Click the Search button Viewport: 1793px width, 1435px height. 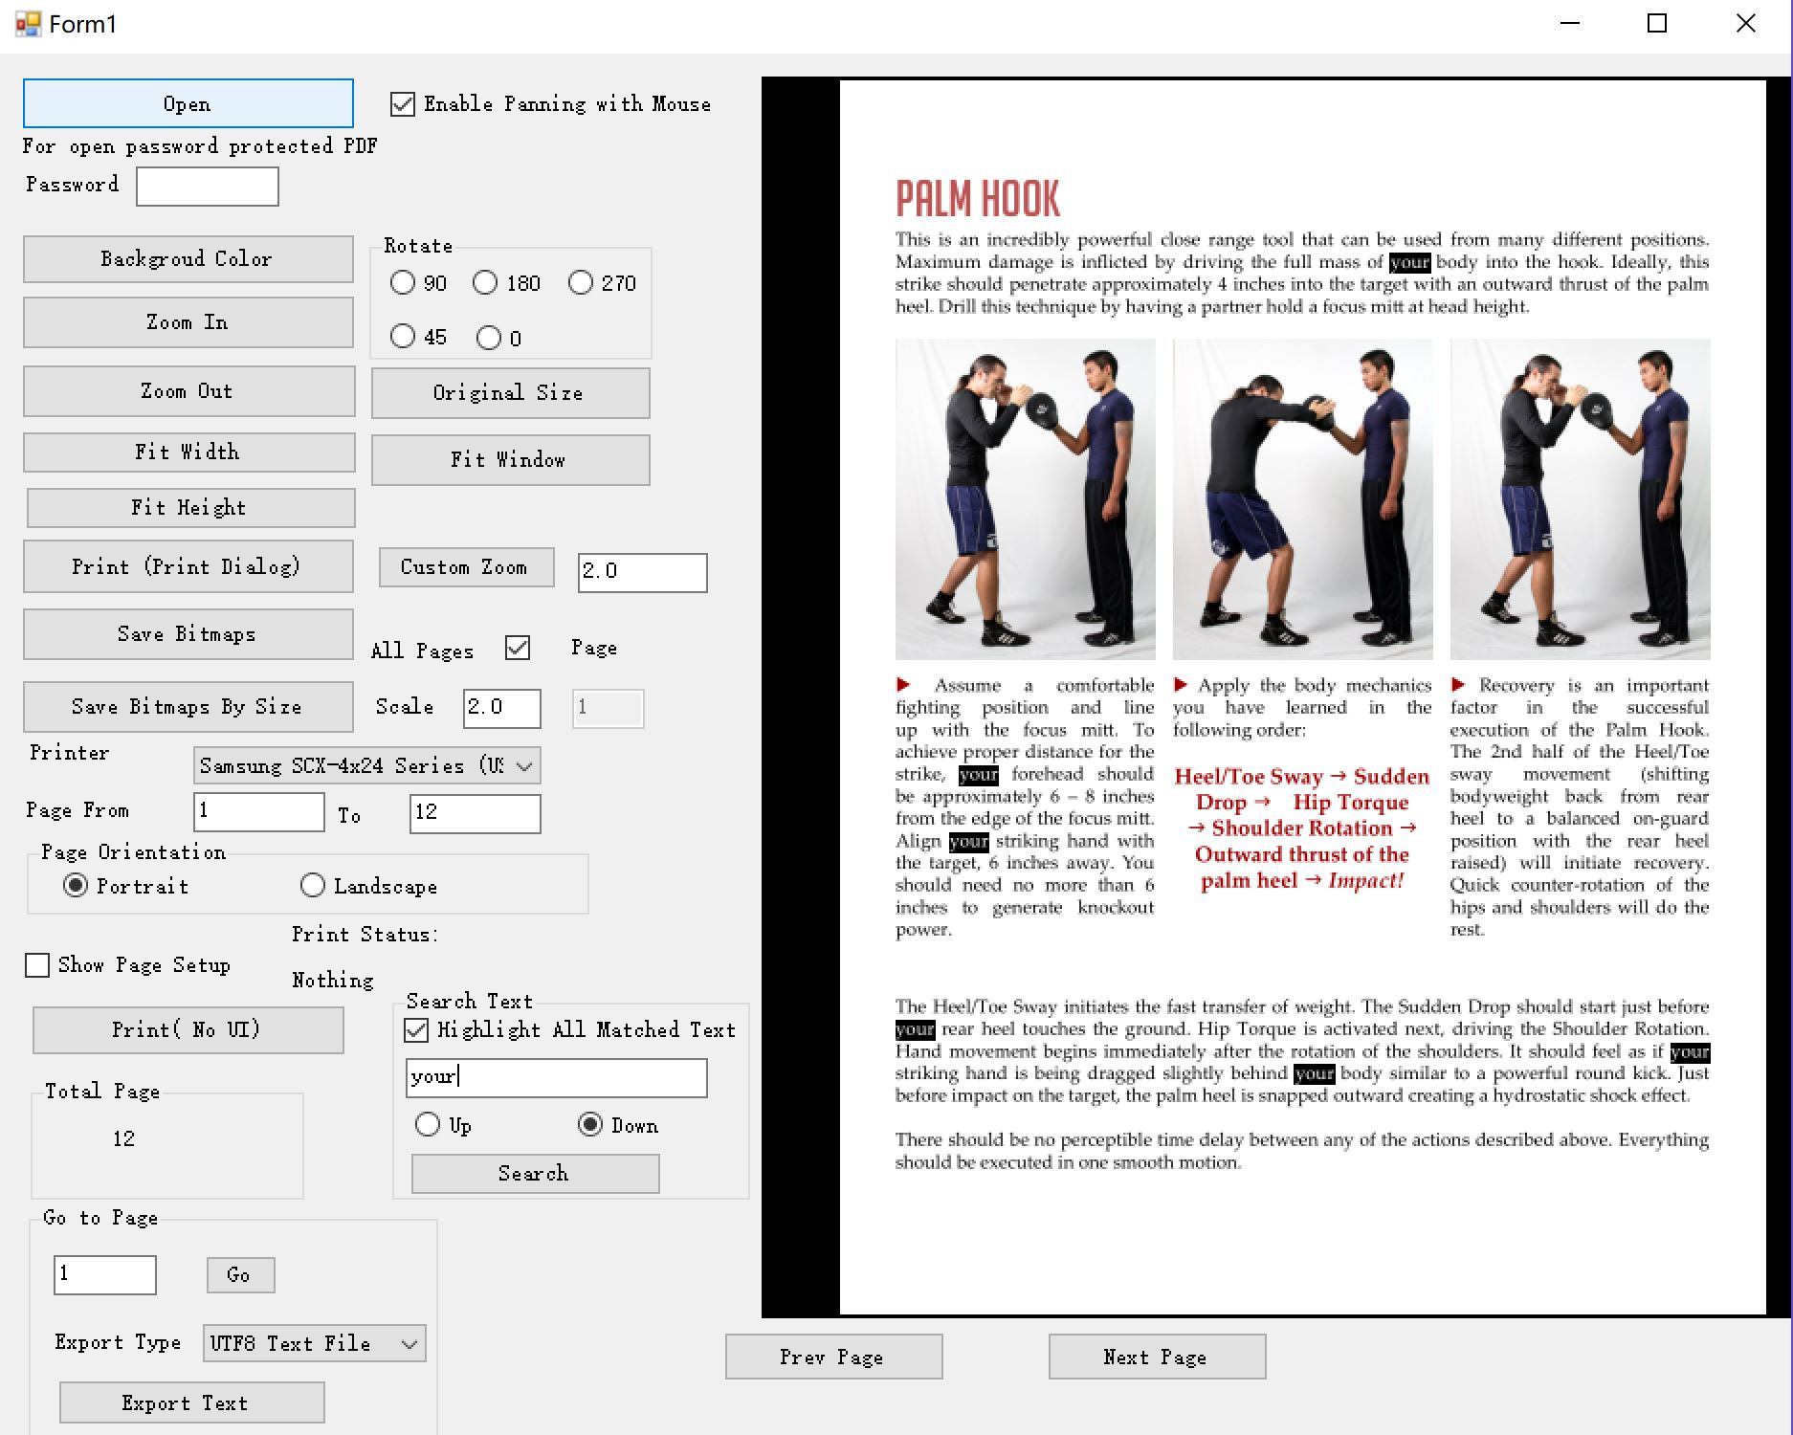click(x=535, y=1174)
